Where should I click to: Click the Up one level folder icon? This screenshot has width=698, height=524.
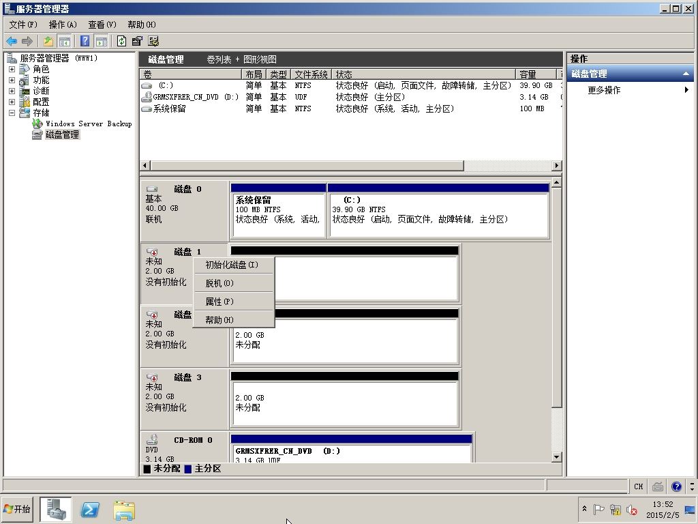48,42
